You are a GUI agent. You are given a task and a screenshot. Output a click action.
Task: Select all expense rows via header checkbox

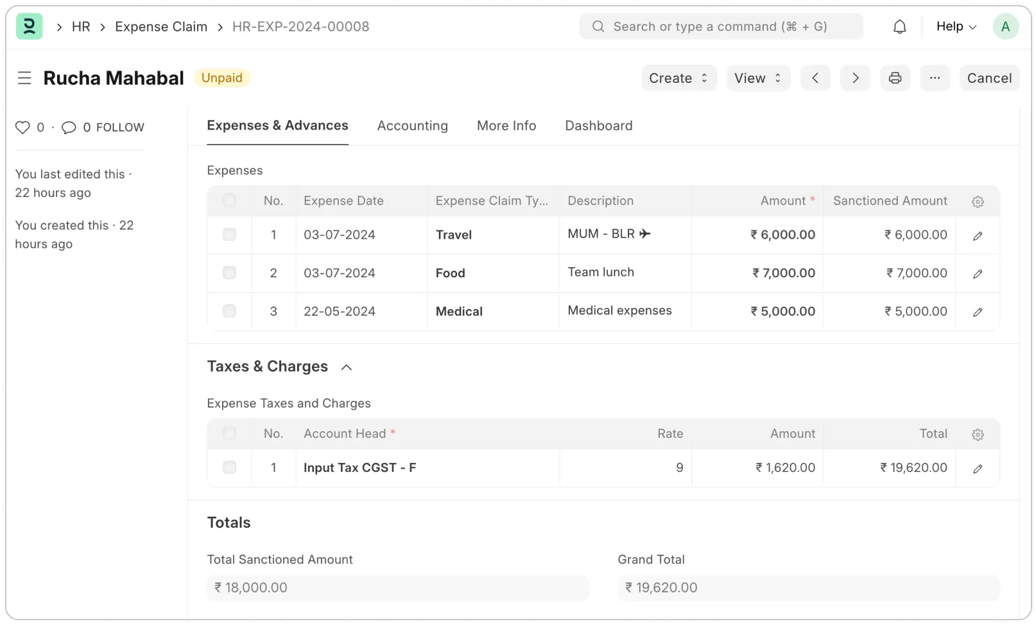pyautogui.click(x=229, y=200)
